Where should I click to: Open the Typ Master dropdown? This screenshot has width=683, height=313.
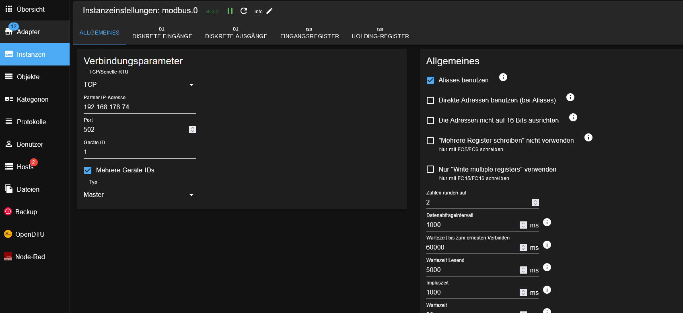(140, 194)
